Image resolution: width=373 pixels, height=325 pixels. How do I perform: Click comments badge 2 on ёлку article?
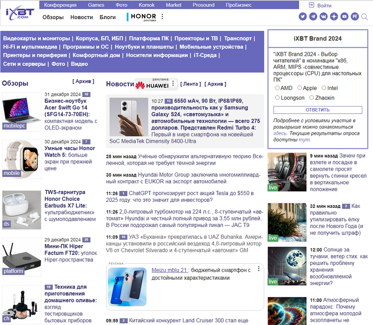[x=346, y=206]
